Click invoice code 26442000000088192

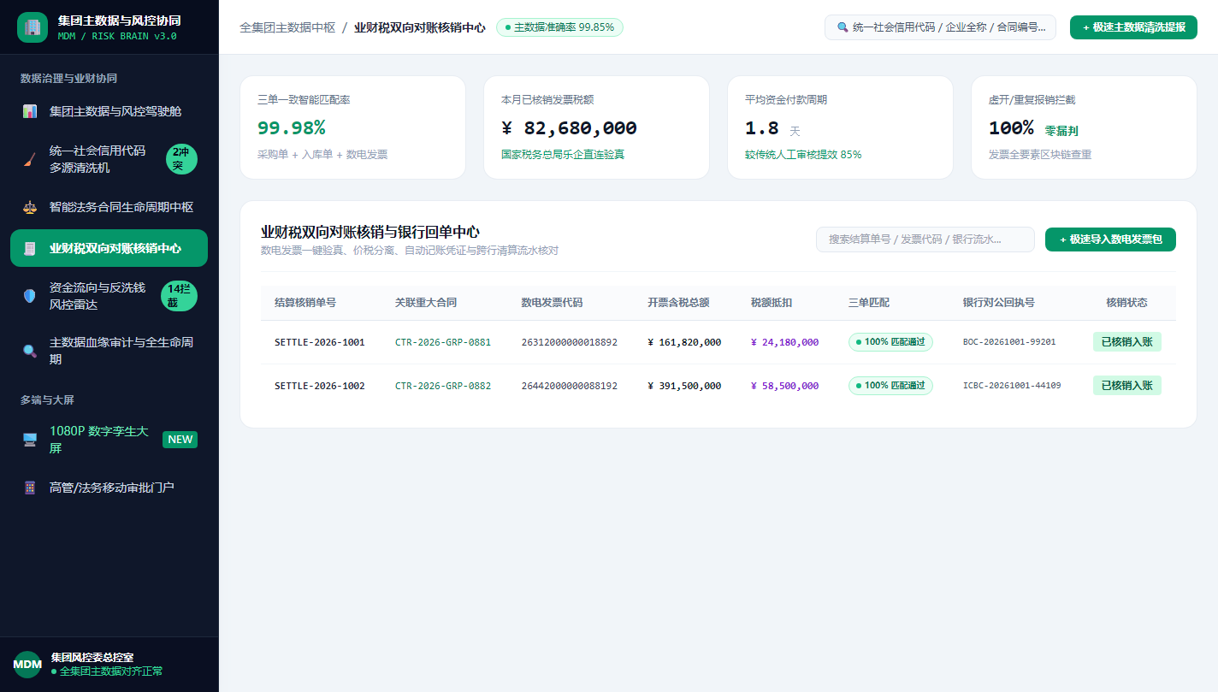point(570,386)
